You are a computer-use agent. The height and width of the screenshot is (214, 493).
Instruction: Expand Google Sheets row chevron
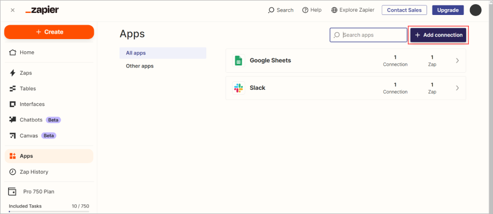point(458,60)
